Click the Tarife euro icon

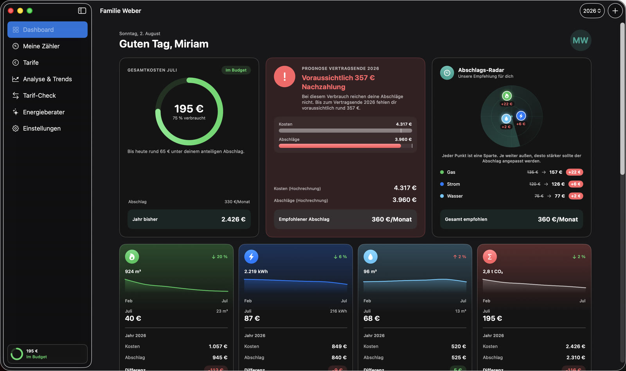[16, 63]
